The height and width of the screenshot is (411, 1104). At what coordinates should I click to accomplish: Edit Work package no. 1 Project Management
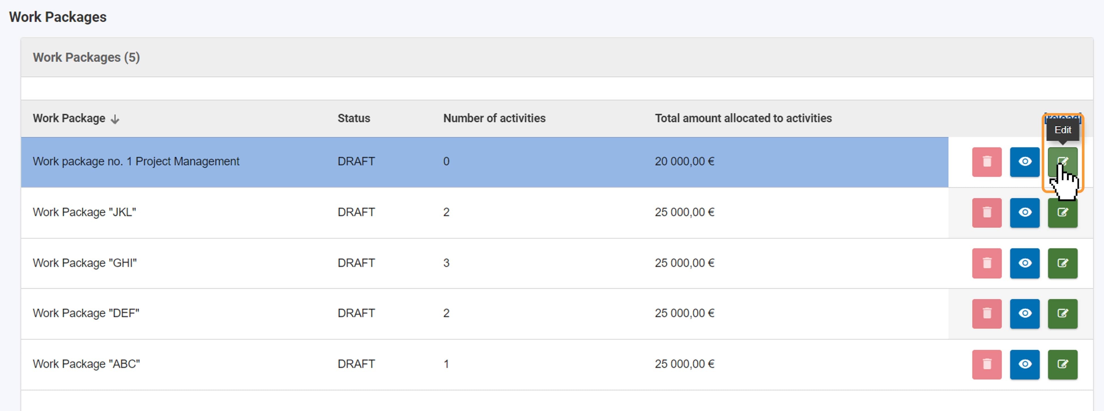pyautogui.click(x=1062, y=162)
